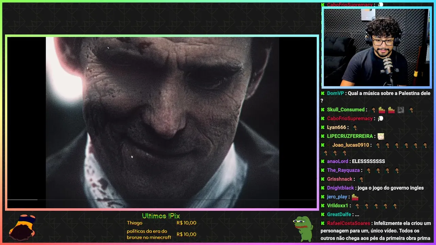Click the Kick badge beside GreatDalfe
The height and width of the screenshot is (245, 436).
coord(323,214)
